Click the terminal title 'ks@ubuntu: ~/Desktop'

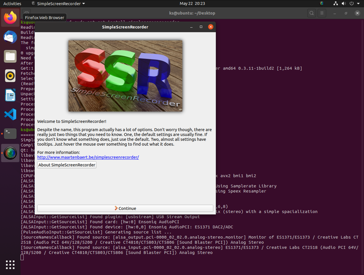[x=192, y=13]
